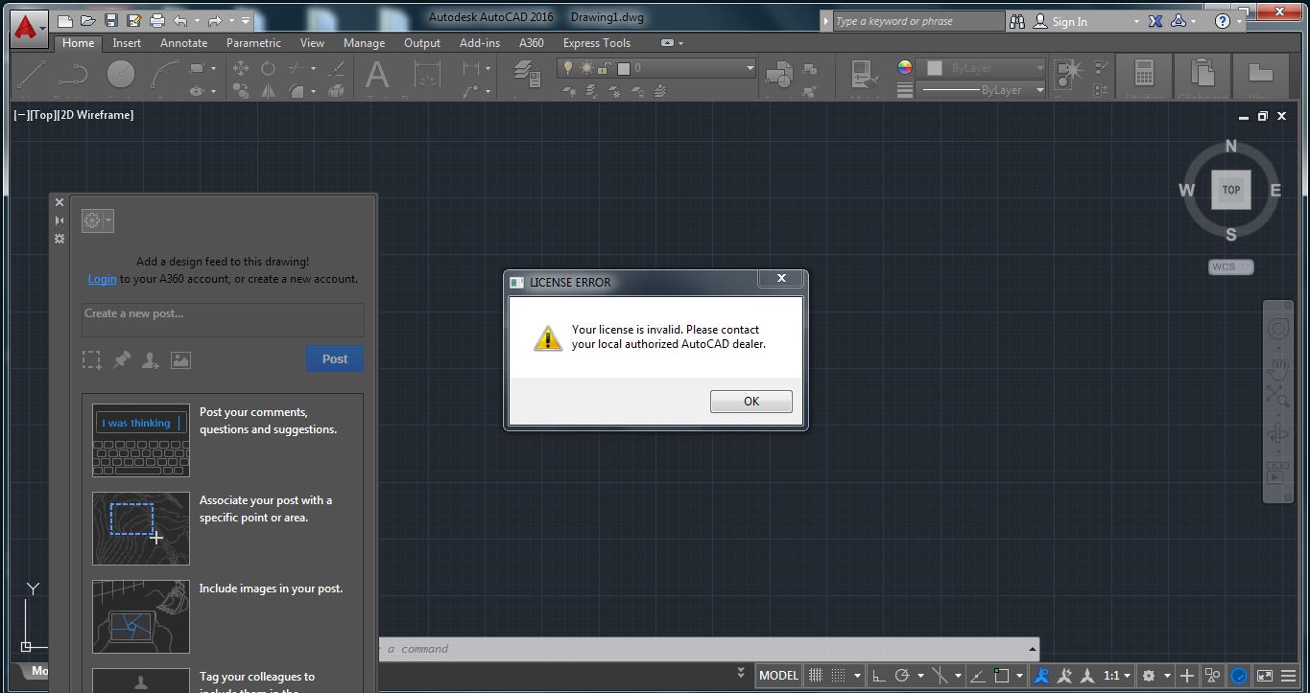The height and width of the screenshot is (693, 1310).
Task: Click the Create a new post field
Action: (x=222, y=319)
